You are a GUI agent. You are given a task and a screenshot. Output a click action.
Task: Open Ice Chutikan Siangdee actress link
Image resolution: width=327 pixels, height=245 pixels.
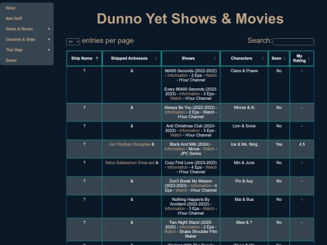pyautogui.click(x=130, y=145)
